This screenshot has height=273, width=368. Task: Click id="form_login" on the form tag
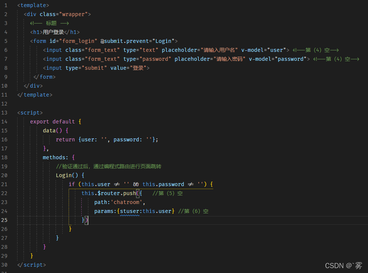click(73, 41)
